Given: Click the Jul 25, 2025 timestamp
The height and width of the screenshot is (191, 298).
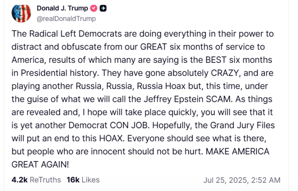Looking at the screenshot, I should click(x=242, y=180).
